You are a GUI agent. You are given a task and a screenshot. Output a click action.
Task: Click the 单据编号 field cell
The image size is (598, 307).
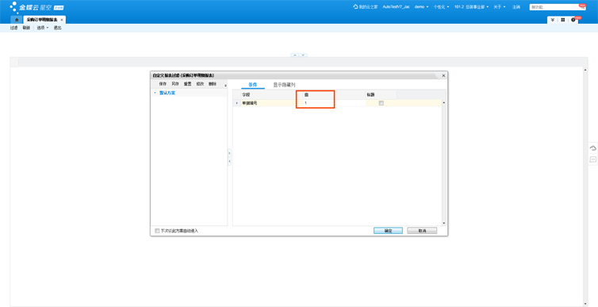269,103
